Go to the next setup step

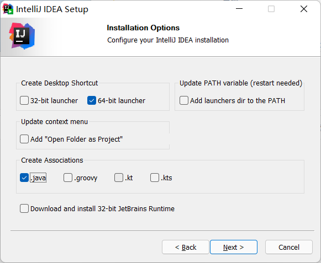(x=234, y=247)
